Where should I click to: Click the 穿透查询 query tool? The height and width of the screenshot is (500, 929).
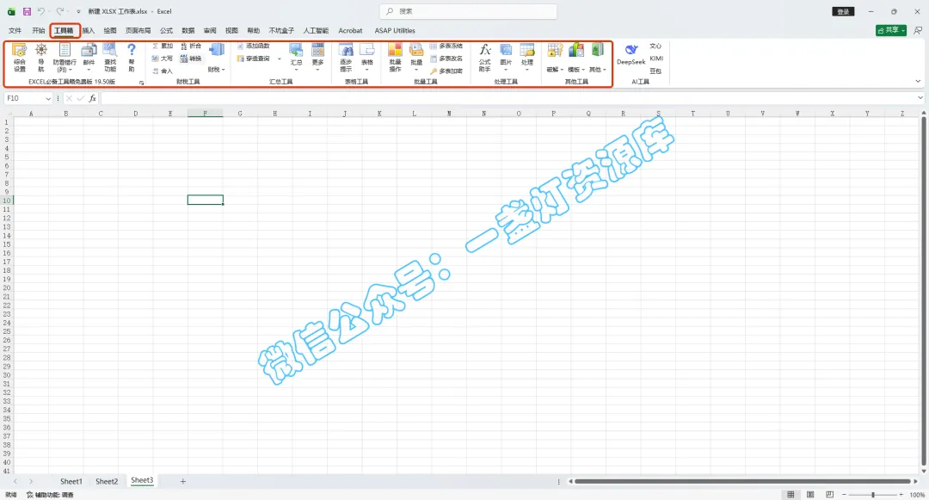pos(254,58)
